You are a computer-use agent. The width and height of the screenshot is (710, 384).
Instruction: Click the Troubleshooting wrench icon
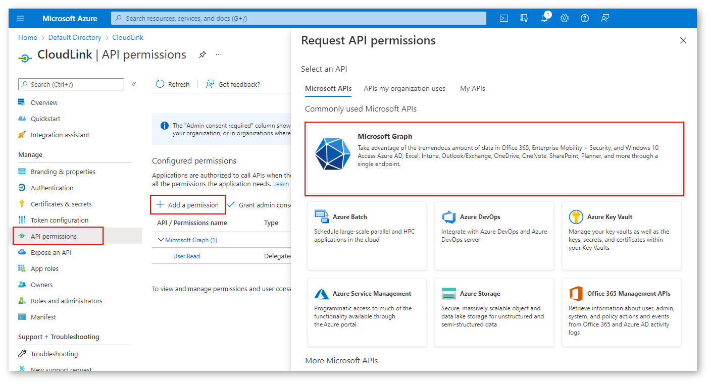22,354
